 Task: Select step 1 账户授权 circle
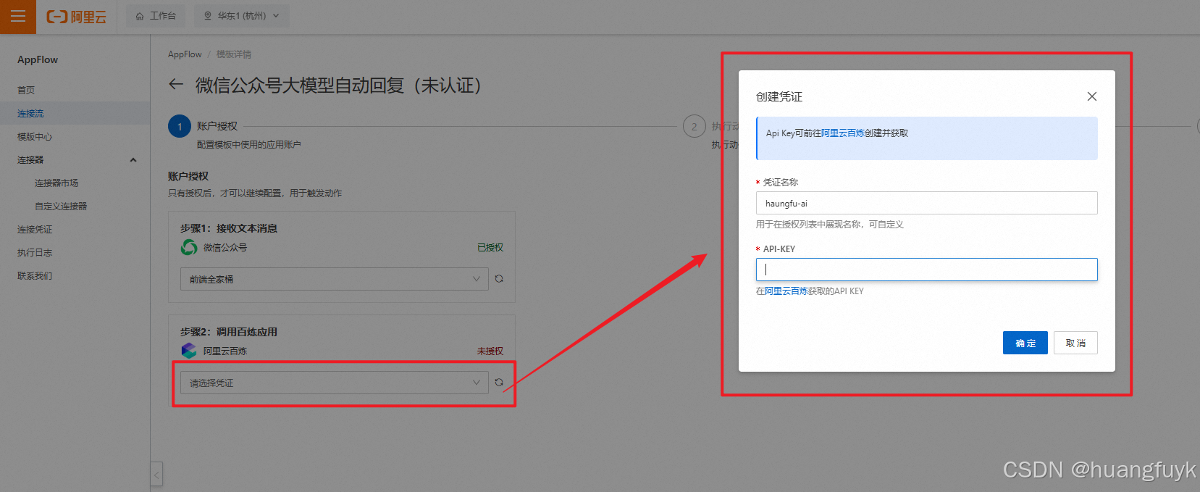pos(180,126)
